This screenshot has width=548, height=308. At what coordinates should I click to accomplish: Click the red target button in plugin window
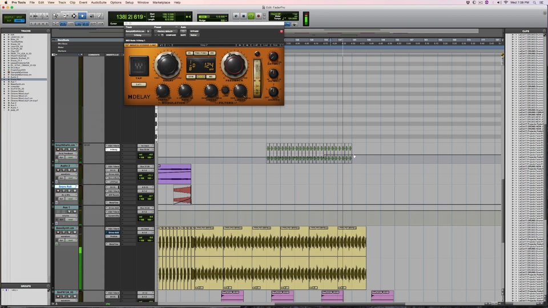click(x=281, y=31)
